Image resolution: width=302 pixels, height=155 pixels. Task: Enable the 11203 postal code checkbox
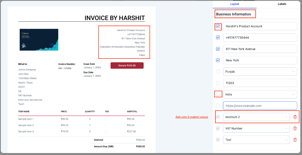[218, 83]
